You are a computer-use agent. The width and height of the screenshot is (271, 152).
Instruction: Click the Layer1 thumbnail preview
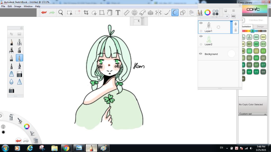click(209, 26)
